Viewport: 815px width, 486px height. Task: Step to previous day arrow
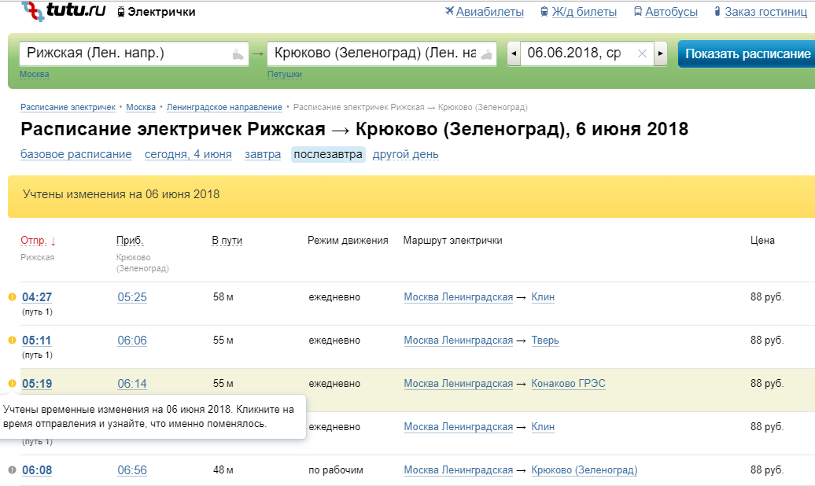(514, 53)
